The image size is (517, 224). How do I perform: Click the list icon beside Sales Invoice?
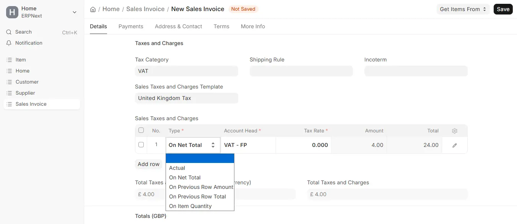[x=10, y=104]
